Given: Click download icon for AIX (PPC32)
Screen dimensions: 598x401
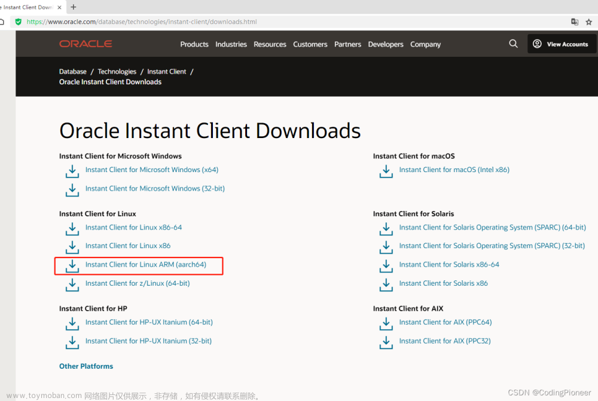Looking at the screenshot, I should pos(386,342).
